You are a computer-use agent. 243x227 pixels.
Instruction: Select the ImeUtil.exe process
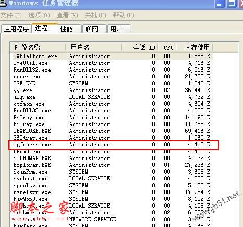[112, 63]
